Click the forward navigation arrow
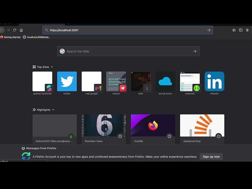Viewport: 252px width, 189px height. (8, 30)
